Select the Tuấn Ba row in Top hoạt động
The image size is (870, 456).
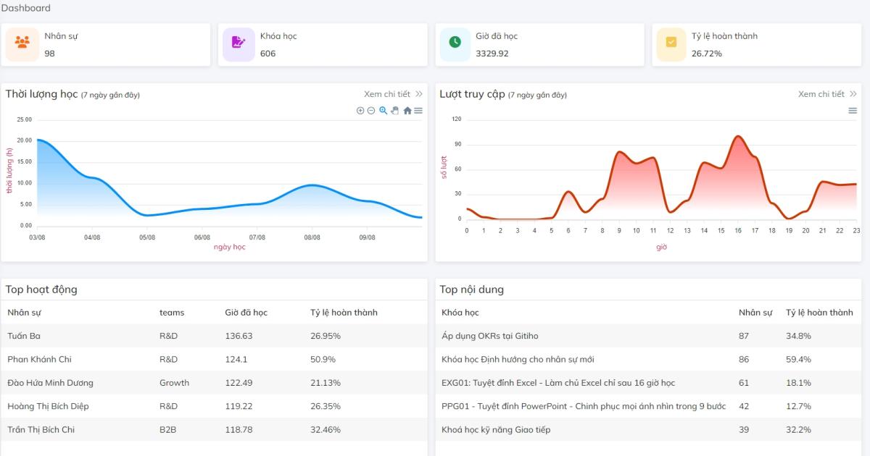click(24, 336)
